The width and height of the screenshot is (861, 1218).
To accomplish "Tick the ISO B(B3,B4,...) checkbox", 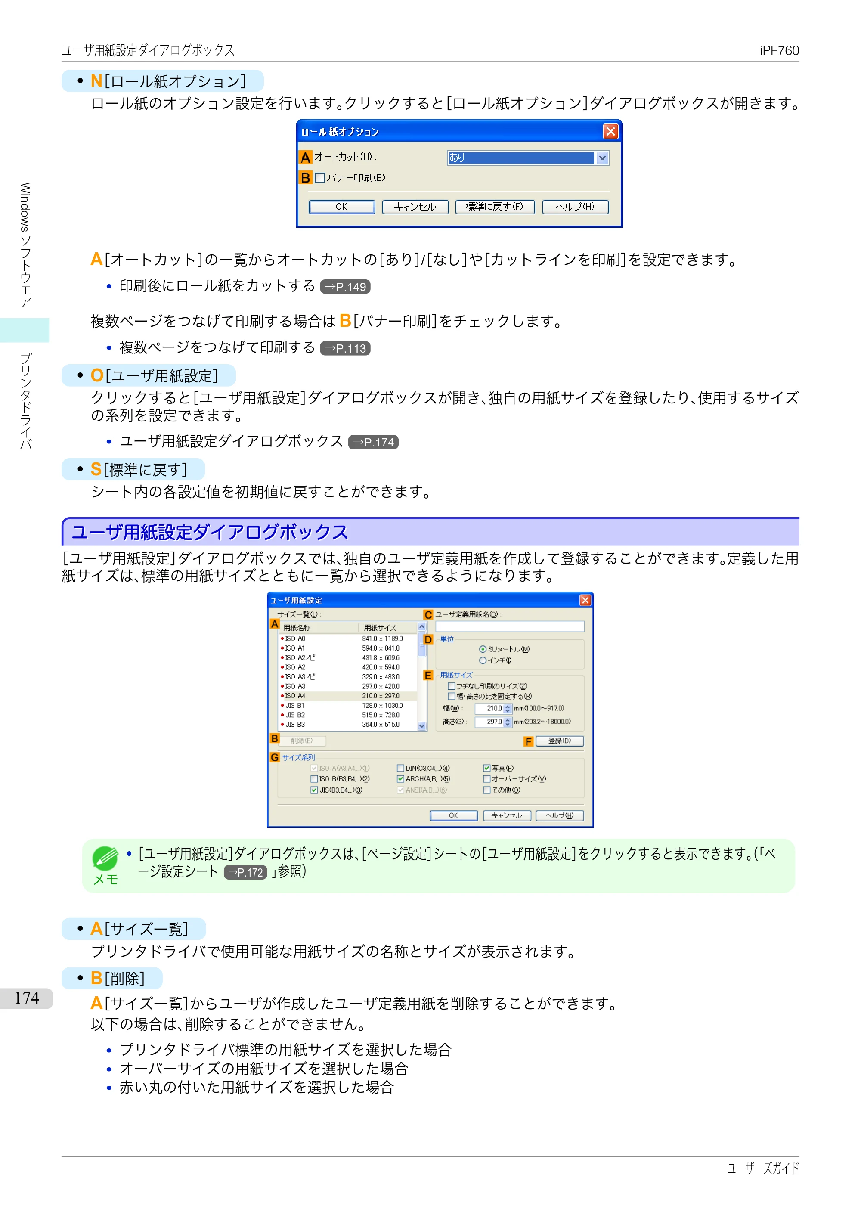I will pos(314,779).
